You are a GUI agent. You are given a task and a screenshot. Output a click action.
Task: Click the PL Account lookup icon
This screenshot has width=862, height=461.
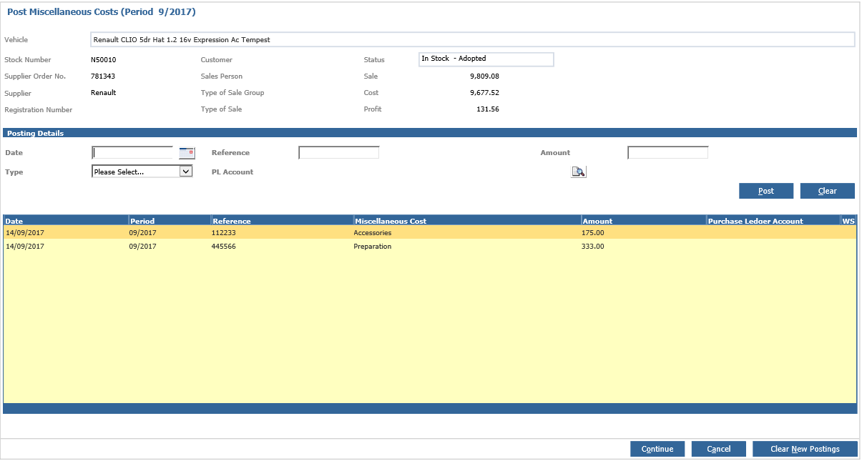[578, 172]
